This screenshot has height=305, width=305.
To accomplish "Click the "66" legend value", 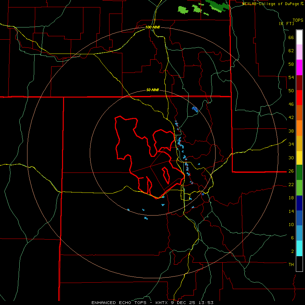I will [x=291, y=38].
